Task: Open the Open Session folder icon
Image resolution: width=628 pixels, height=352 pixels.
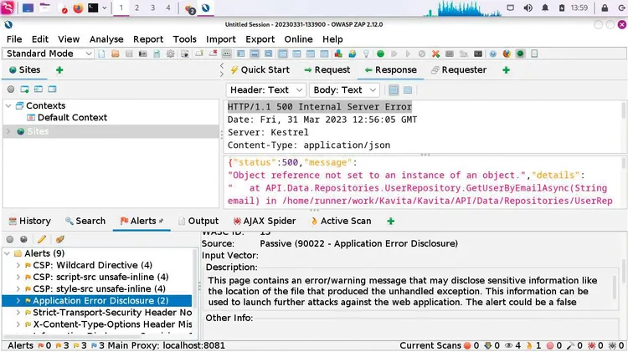Action: (x=116, y=54)
